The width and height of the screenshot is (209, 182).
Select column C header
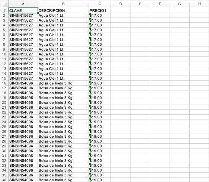click(x=100, y=4)
